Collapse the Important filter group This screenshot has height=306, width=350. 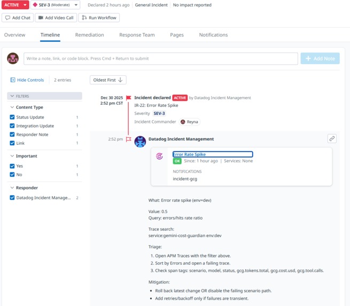[24, 156]
